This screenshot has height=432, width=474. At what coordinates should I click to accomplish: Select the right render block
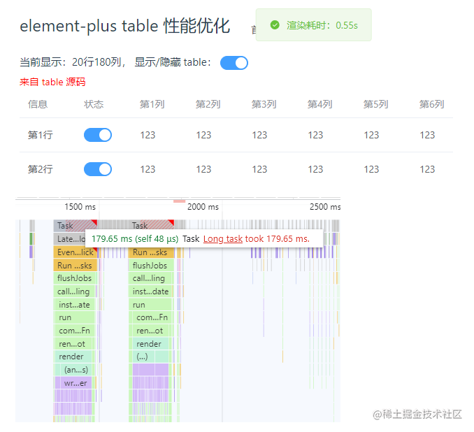click(150, 344)
